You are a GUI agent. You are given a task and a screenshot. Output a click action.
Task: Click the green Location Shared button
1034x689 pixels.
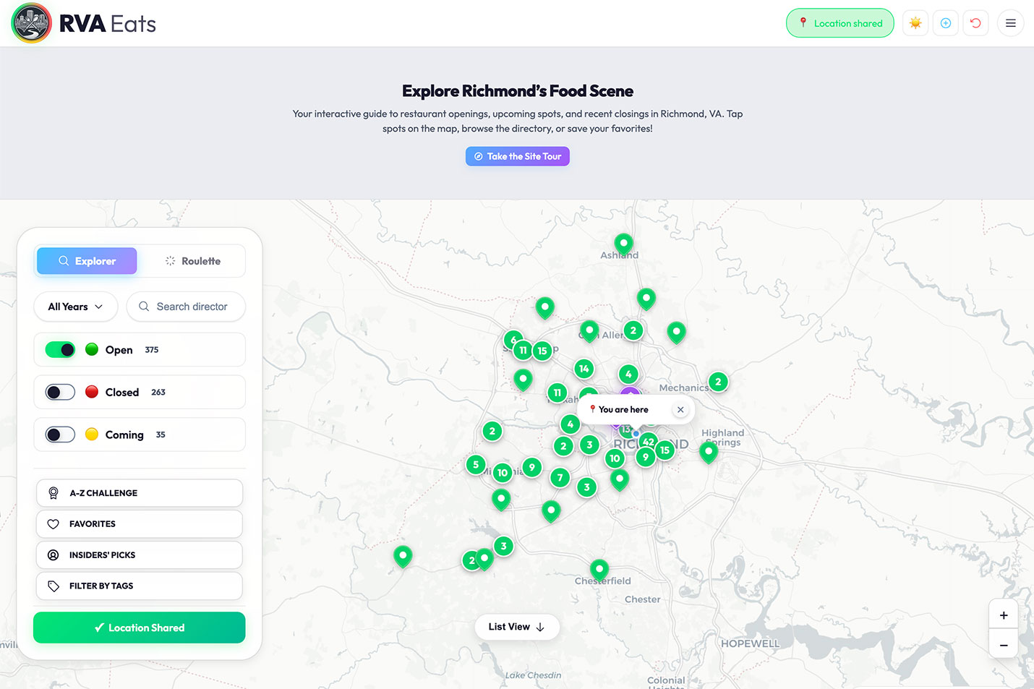click(x=140, y=628)
